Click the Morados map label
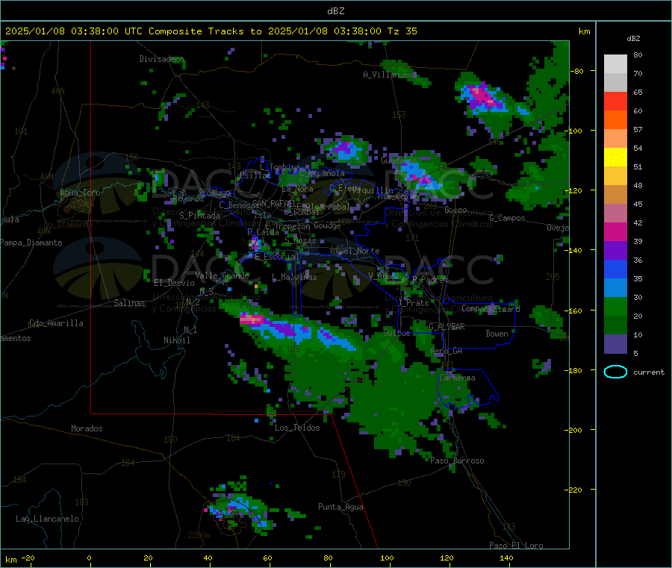Image resolution: width=672 pixels, height=568 pixels. click(87, 428)
